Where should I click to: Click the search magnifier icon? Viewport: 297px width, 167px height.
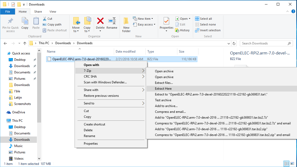[289, 43]
